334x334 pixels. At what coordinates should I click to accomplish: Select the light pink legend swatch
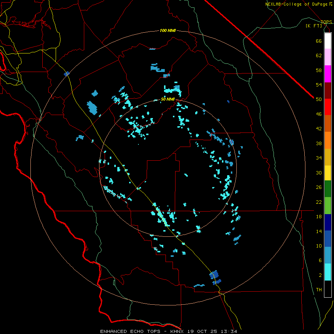tap(328, 57)
